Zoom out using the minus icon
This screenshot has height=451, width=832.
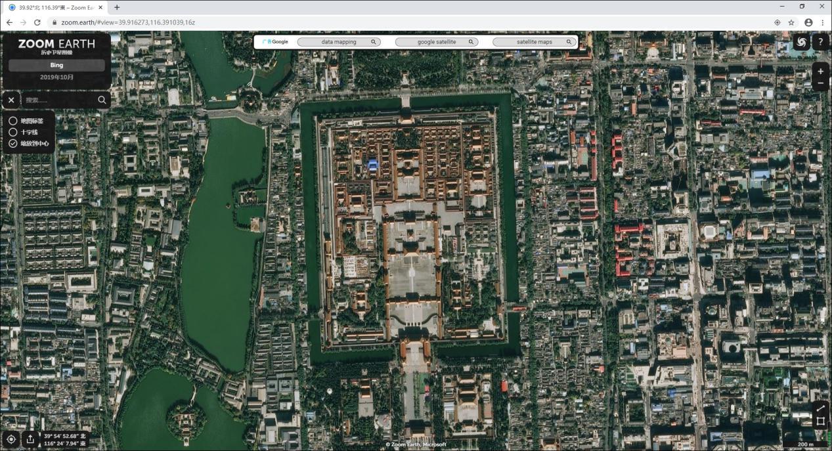pos(820,83)
